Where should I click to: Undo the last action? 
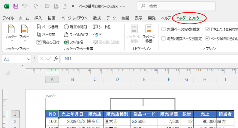tap(24, 6)
